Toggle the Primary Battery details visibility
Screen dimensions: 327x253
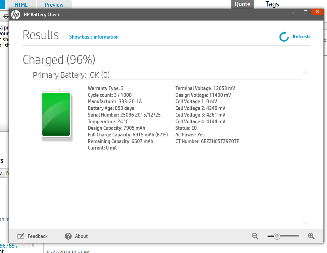click(x=305, y=73)
